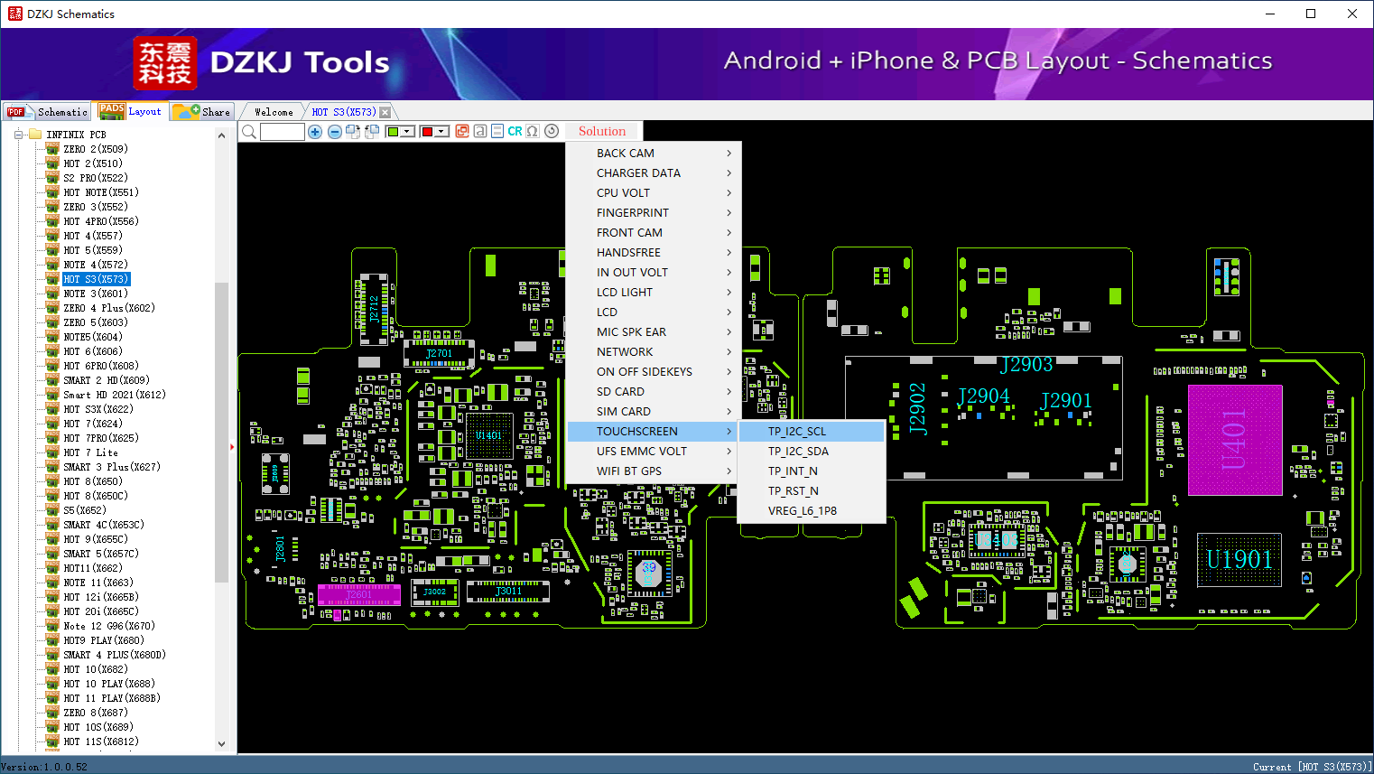Image resolution: width=1374 pixels, height=774 pixels.
Task: Open the BACK CAM submenu
Action: (x=654, y=154)
